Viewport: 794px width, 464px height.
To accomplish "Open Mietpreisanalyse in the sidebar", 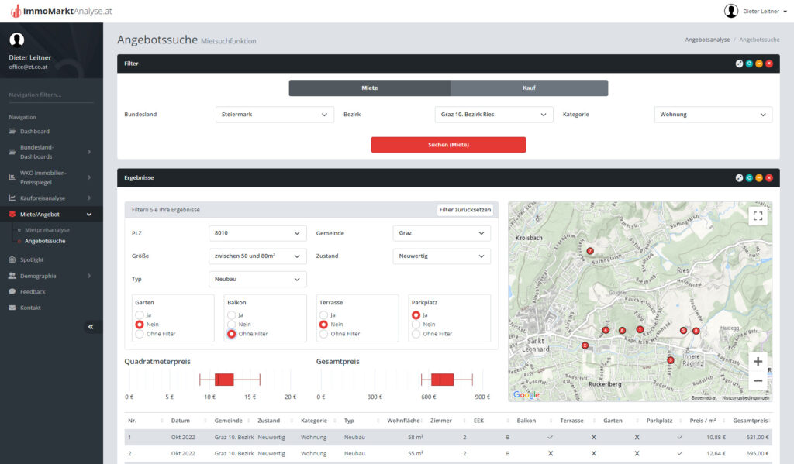I will (47, 230).
